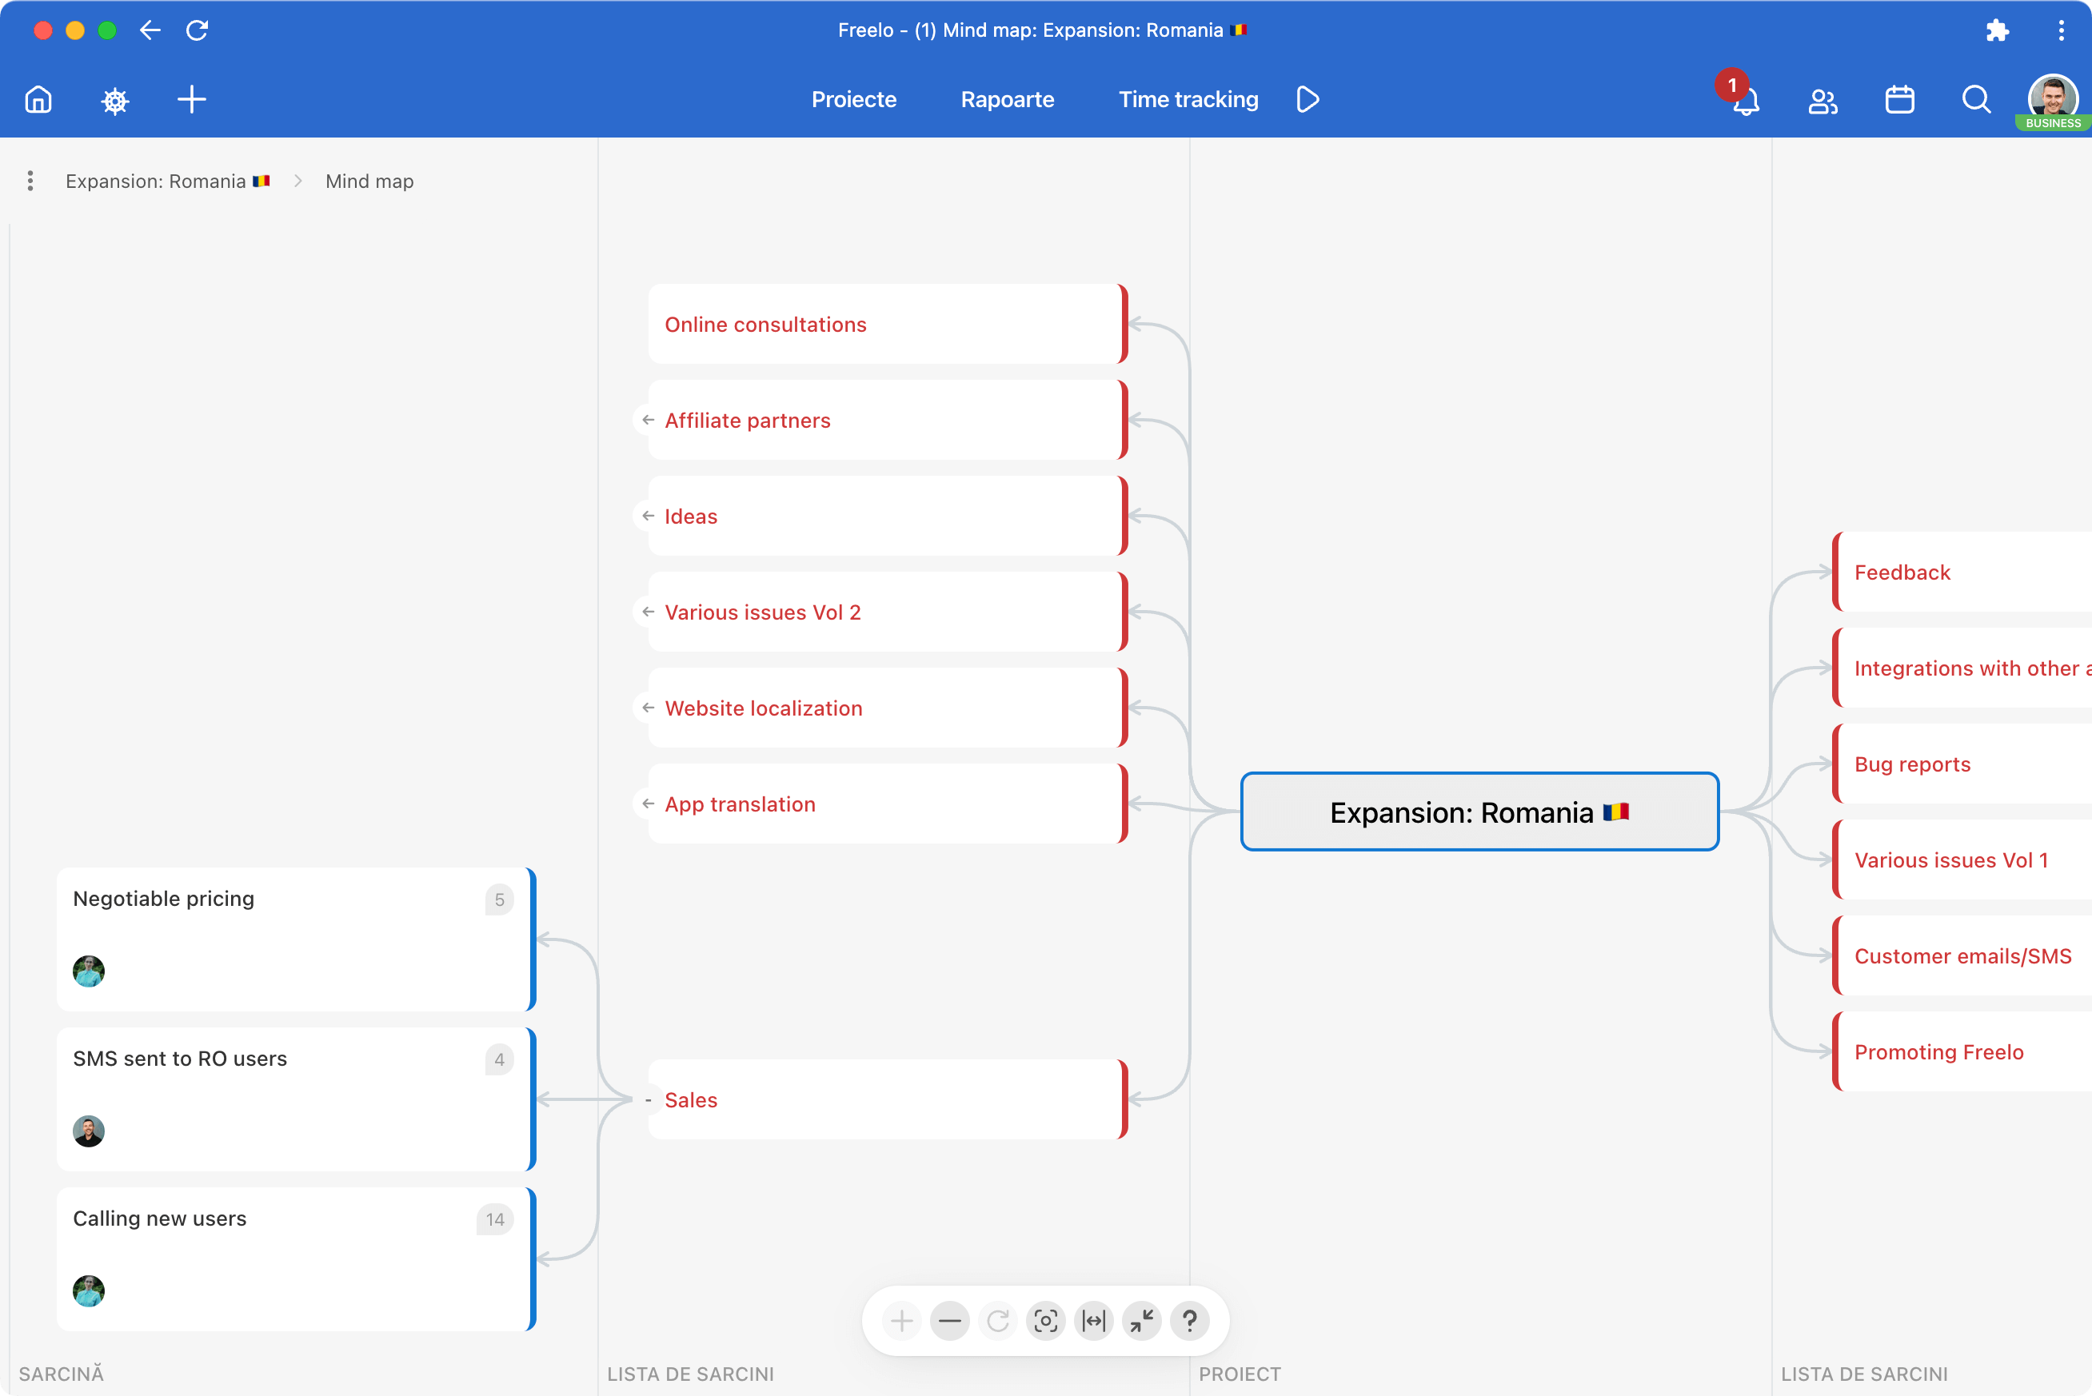2092x1396 pixels.
Task: Select the App translation node
Action: click(x=888, y=803)
